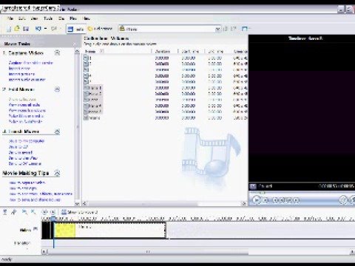Click the Up One Level icon
This screenshot has width=355, height=266.
point(225,29)
